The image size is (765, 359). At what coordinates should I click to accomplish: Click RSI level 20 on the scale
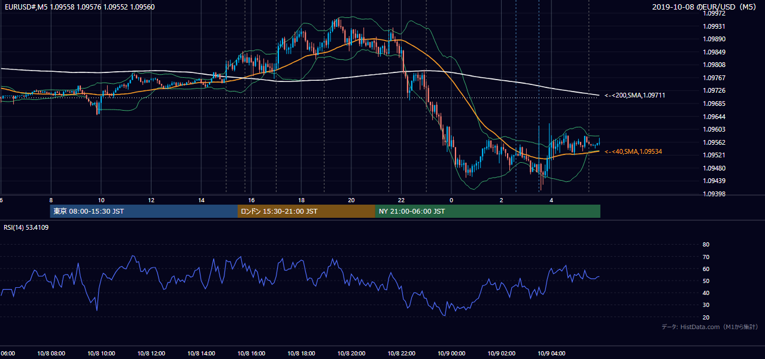coord(706,317)
